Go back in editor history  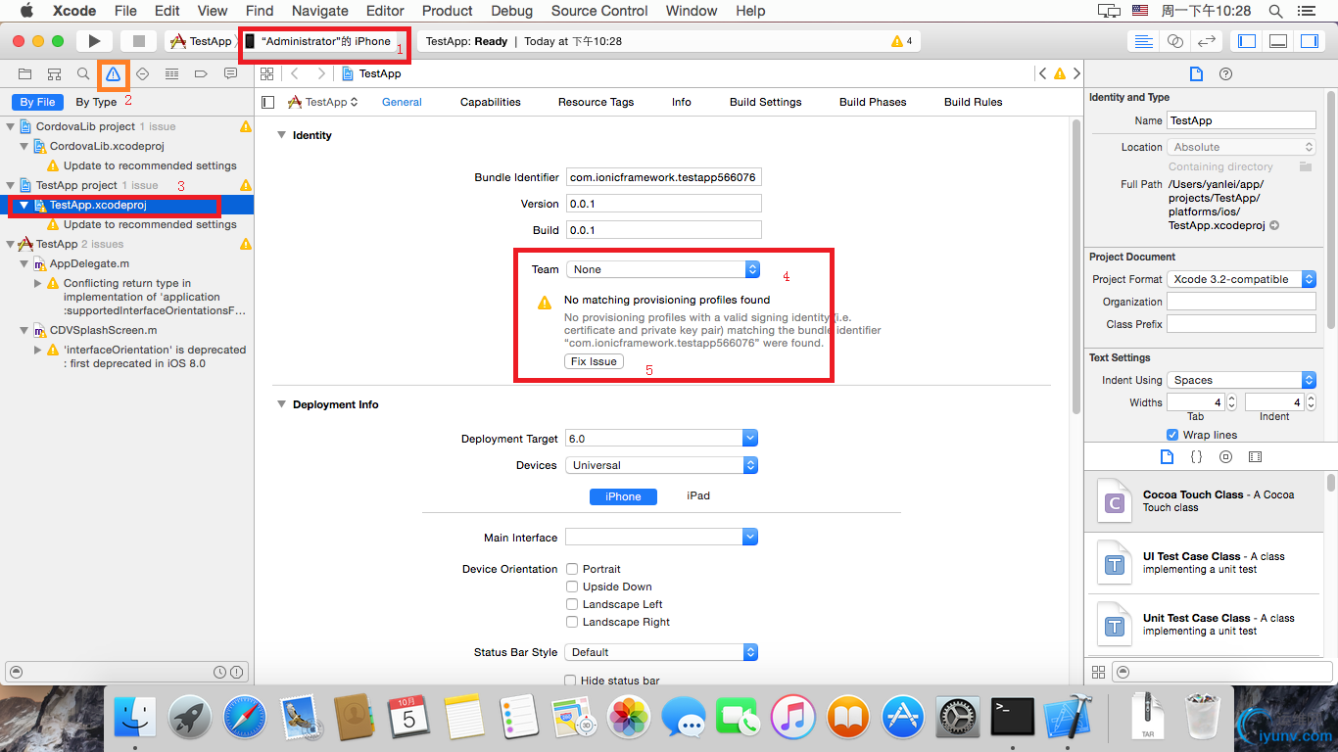pos(295,74)
